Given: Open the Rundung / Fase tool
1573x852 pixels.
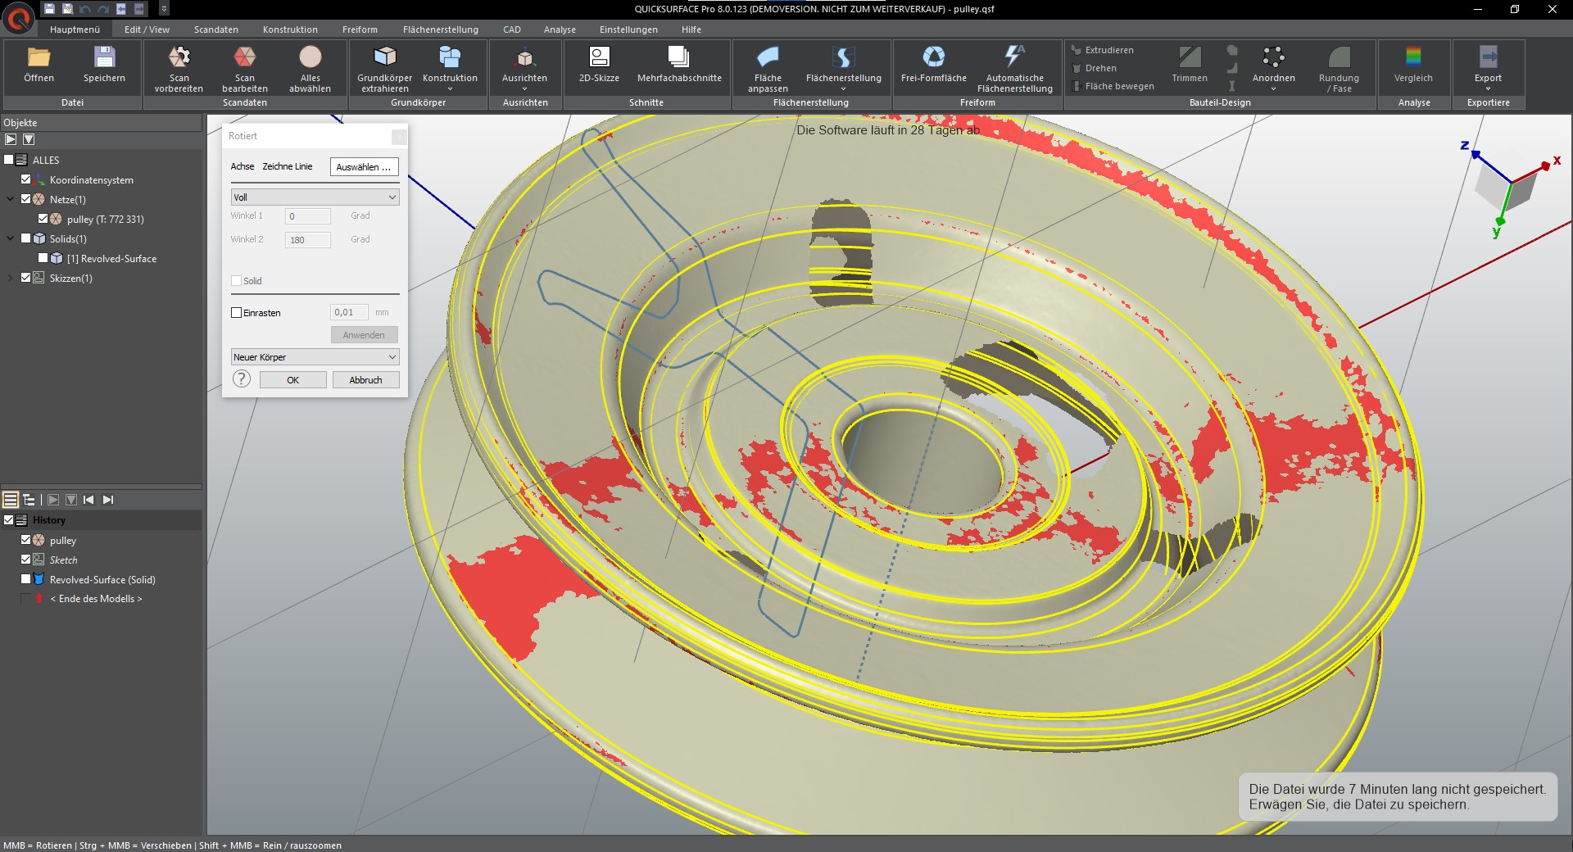Looking at the screenshot, I should [1339, 69].
